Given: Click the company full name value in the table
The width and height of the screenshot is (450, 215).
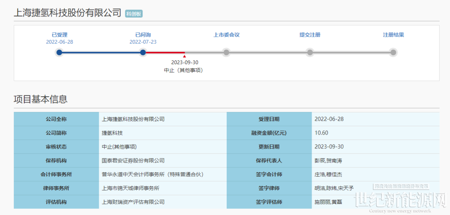Looking at the screenshot, I should tap(133, 119).
